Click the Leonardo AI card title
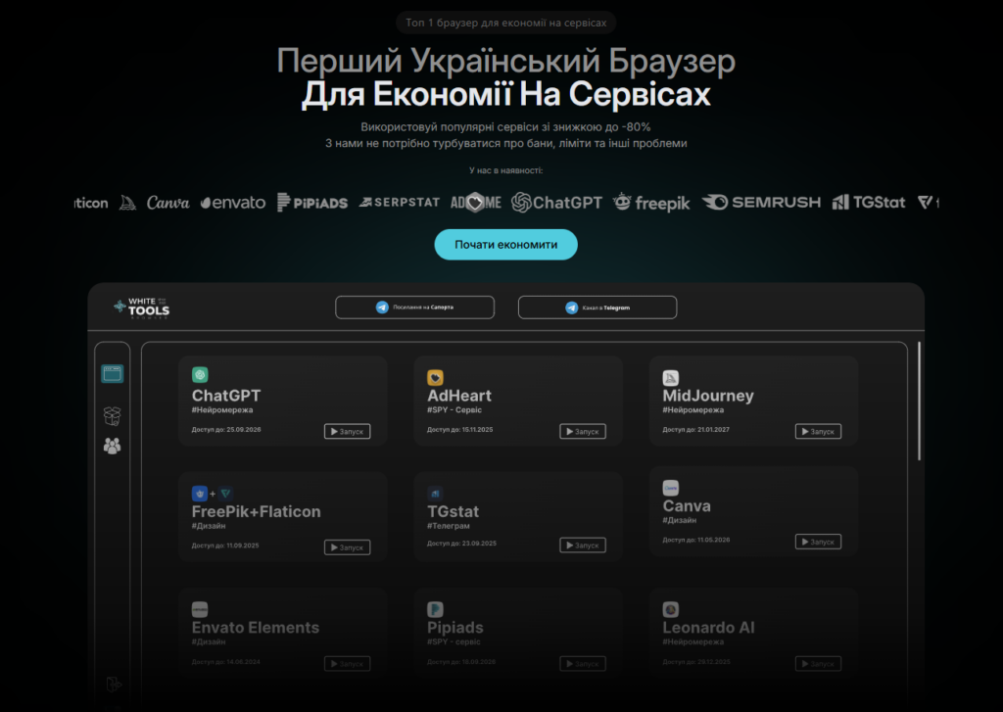 (708, 628)
